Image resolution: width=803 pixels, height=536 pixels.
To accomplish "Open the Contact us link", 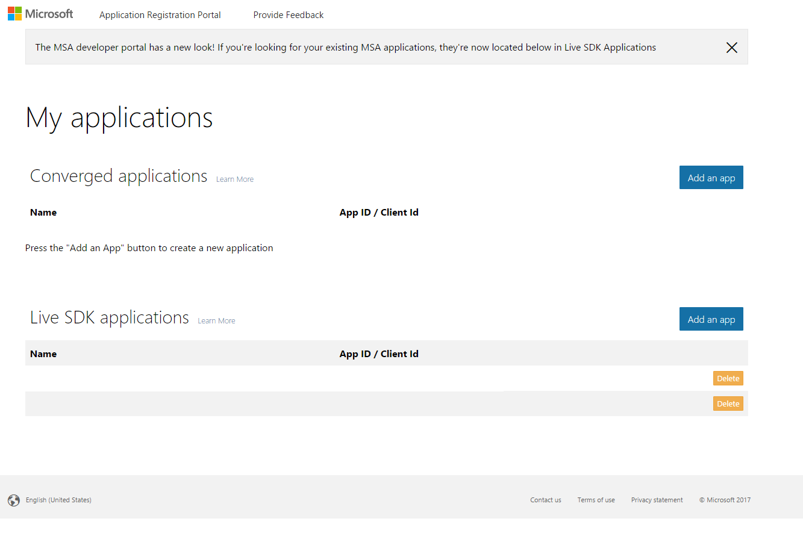I will (545, 500).
